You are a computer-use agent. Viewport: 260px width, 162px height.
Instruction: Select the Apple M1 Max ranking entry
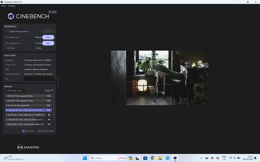(x=25, y=96)
